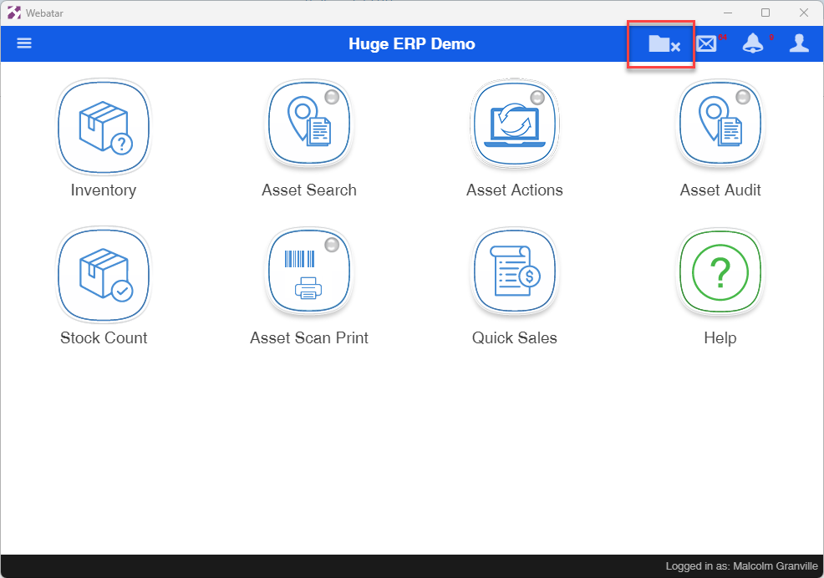Open the notifications bell icon
This screenshot has height=578, width=824.
pos(753,43)
